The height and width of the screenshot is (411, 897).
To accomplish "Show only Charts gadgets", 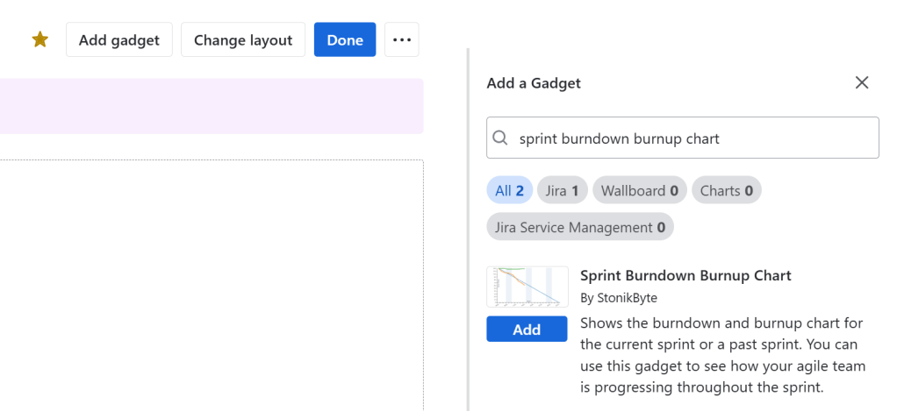I will (x=726, y=190).
